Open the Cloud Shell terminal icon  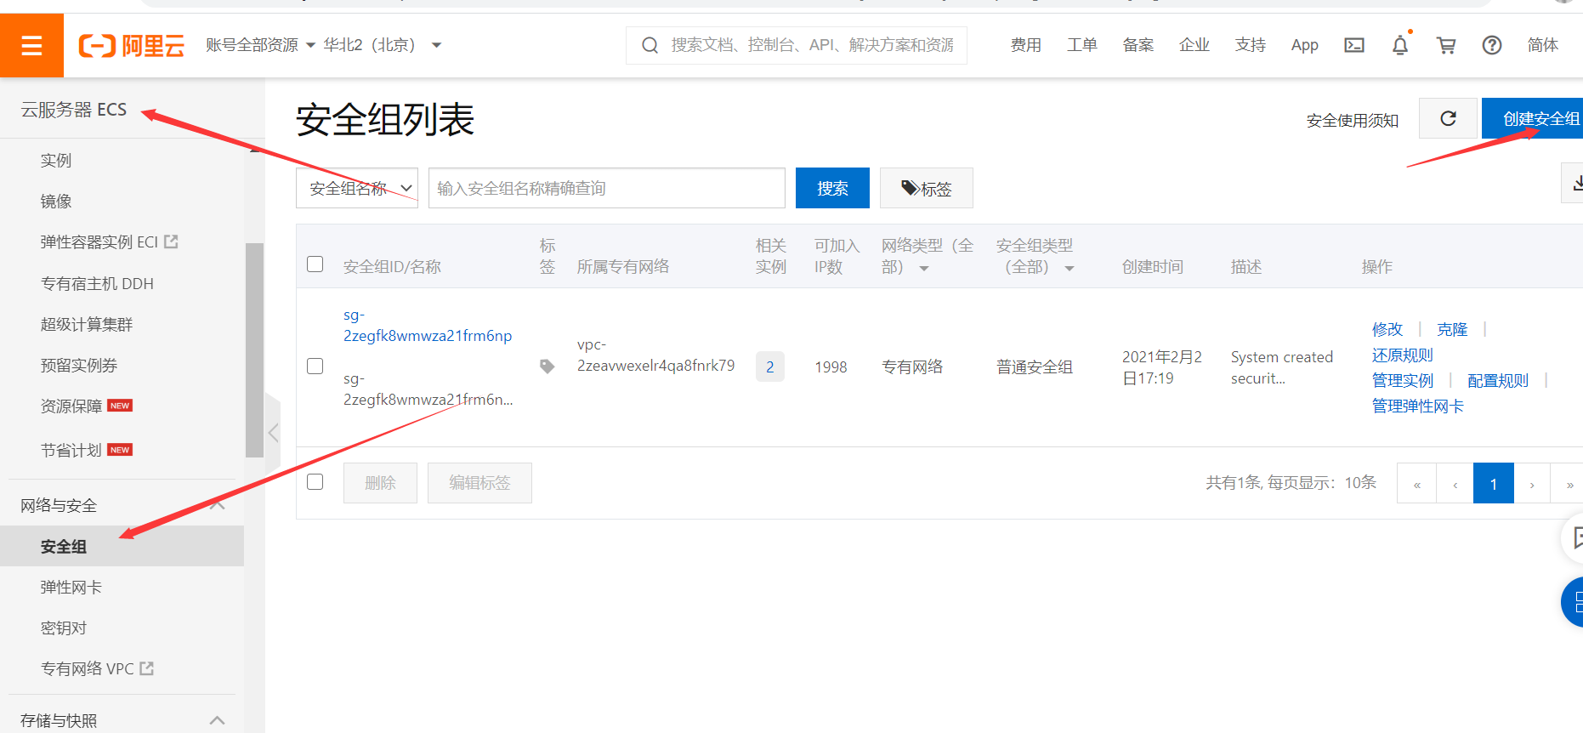[x=1353, y=45]
